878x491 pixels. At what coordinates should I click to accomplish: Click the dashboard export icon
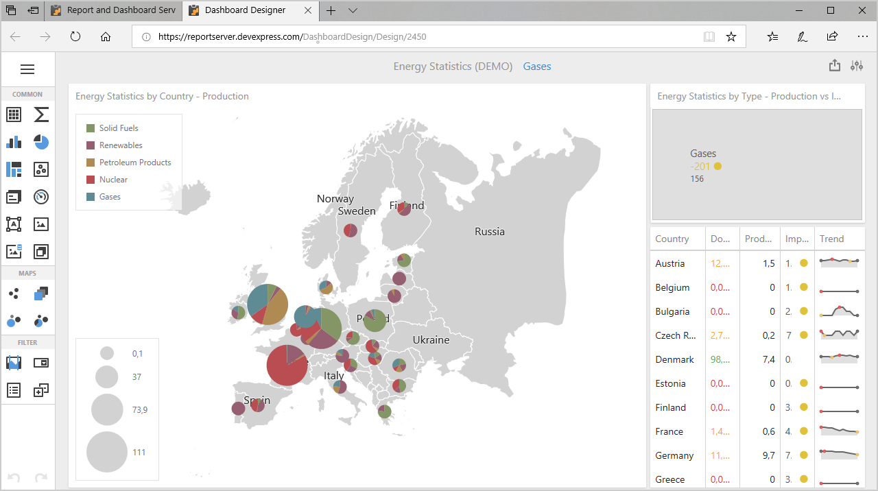(834, 66)
